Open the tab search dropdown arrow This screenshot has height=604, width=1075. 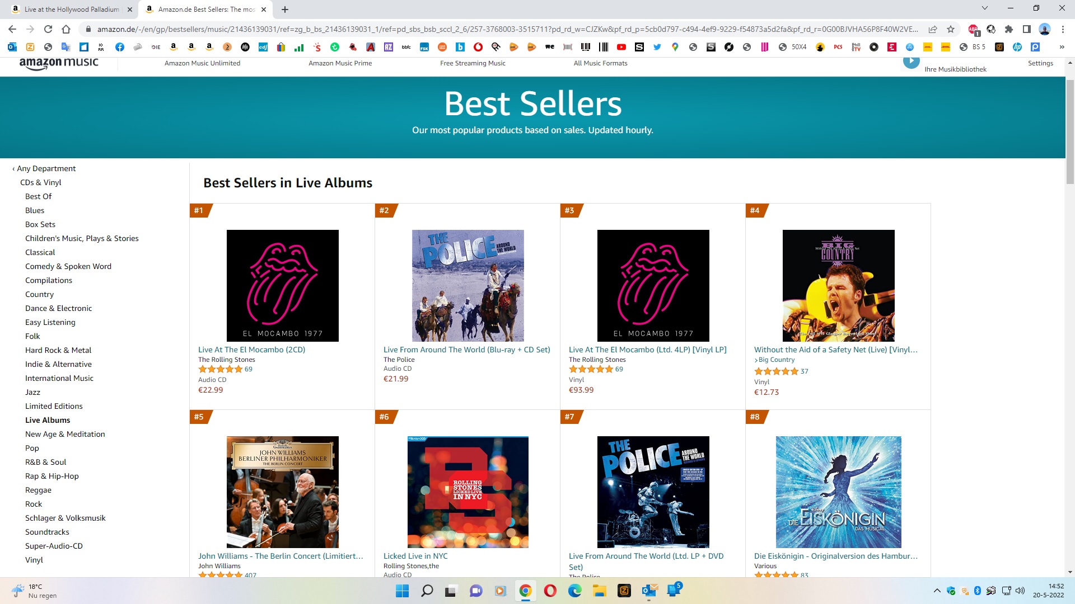pyautogui.click(x=984, y=8)
